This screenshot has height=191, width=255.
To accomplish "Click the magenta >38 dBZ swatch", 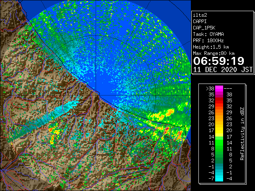I will (219, 88).
